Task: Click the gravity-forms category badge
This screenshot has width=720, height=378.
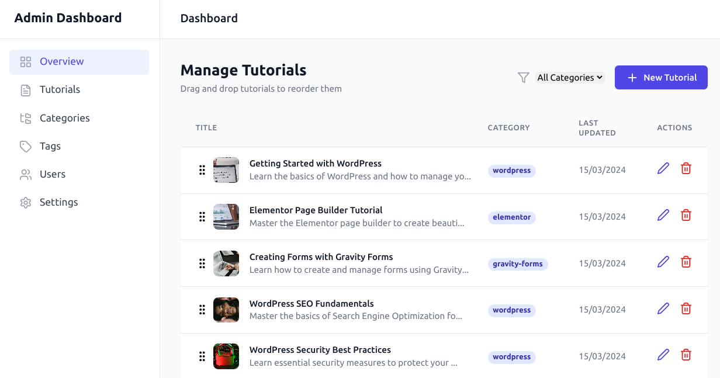Action: coord(517,264)
